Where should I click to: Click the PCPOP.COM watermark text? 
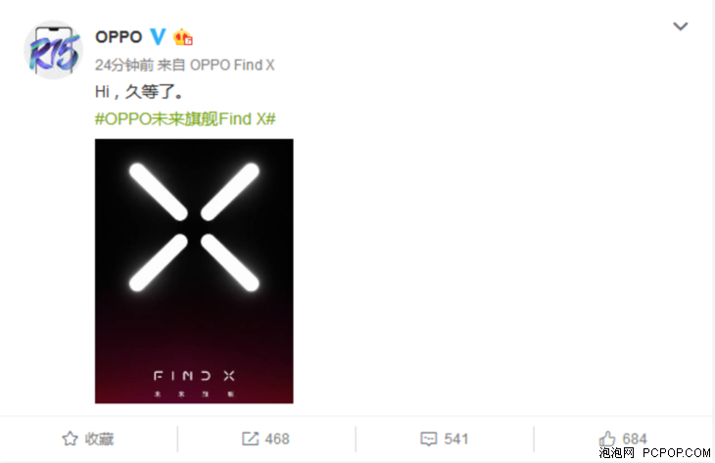[x=676, y=453]
